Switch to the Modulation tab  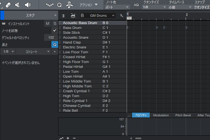(x=161, y=115)
